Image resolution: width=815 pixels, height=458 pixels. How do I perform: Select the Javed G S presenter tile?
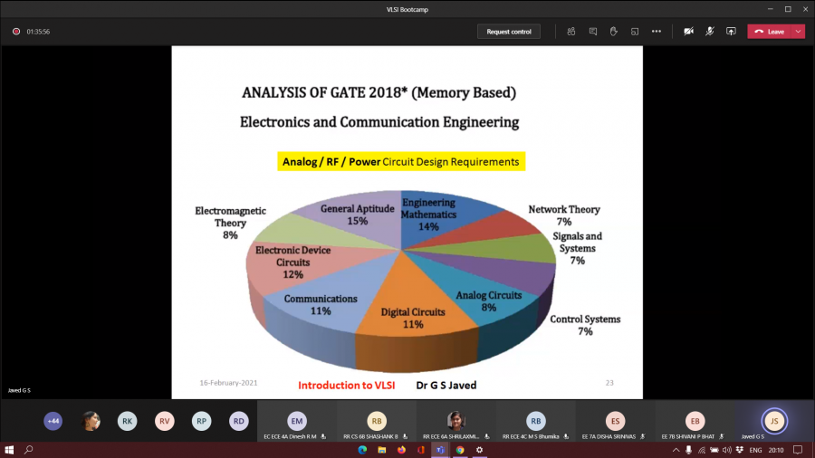pyautogui.click(x=773, y=422)
